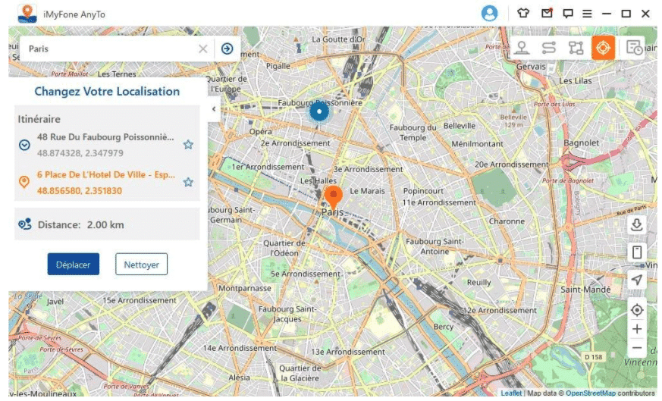Favorite the 48 Rue Du Faubourg address
This screenshot has height=401, width=662.
(188, 145)
